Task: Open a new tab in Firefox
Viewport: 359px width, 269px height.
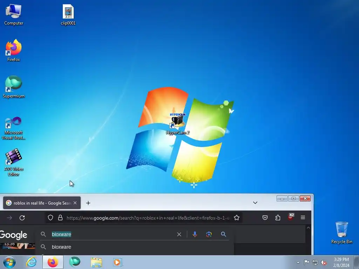Action: click(x=88, y=203)
